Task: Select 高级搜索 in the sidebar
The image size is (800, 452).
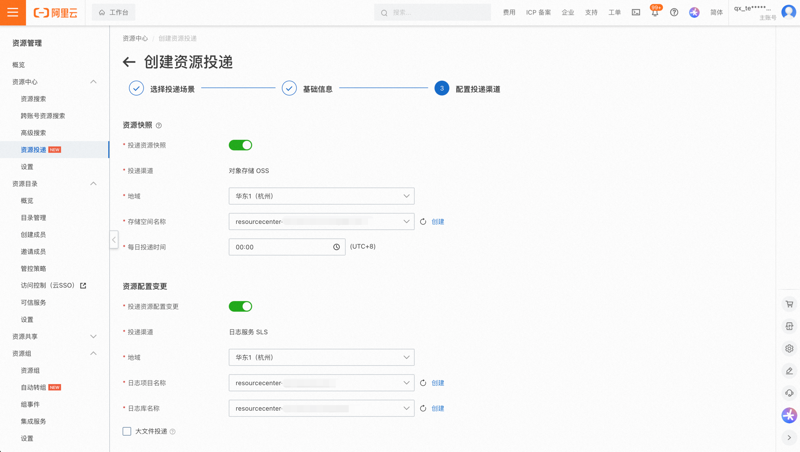Action: pos(33,133)
